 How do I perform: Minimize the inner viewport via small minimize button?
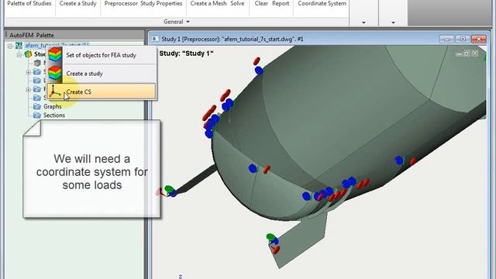click(x=459, y=53)
